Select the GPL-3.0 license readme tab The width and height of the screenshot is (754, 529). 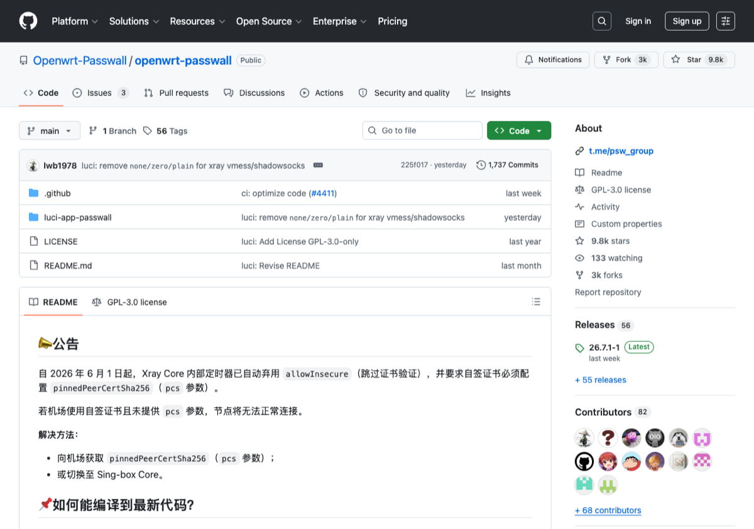129,302
